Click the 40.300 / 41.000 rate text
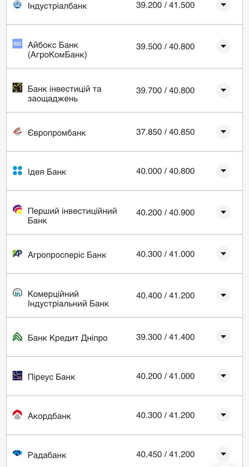The height and width of the screenshot is (467, 249). [x=166, y=254]
